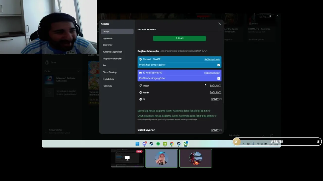Click YÖNET next to EA
Image resolution: width=323 pixels, height=181 pixels.
[215, 99]
